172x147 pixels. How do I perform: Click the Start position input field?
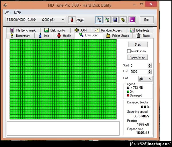(139, 65)
